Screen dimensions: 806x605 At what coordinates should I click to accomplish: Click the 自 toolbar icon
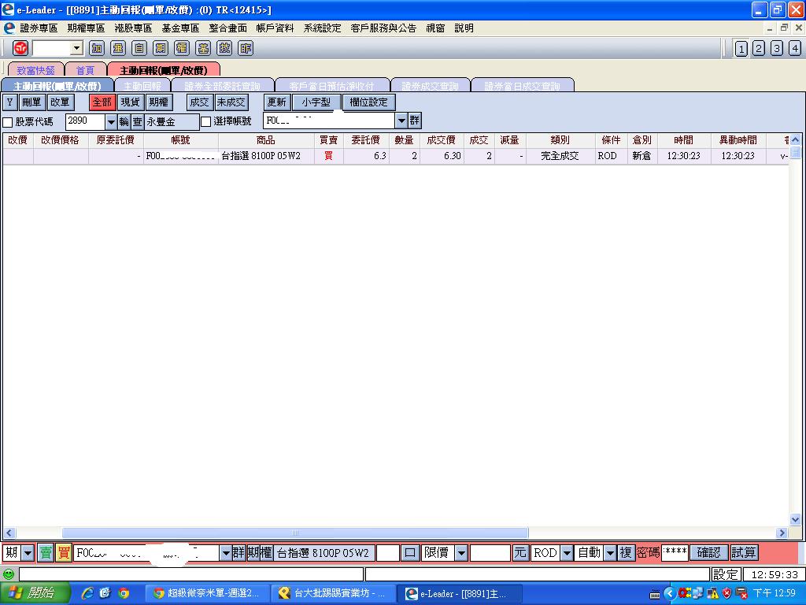tap(139, 48)
